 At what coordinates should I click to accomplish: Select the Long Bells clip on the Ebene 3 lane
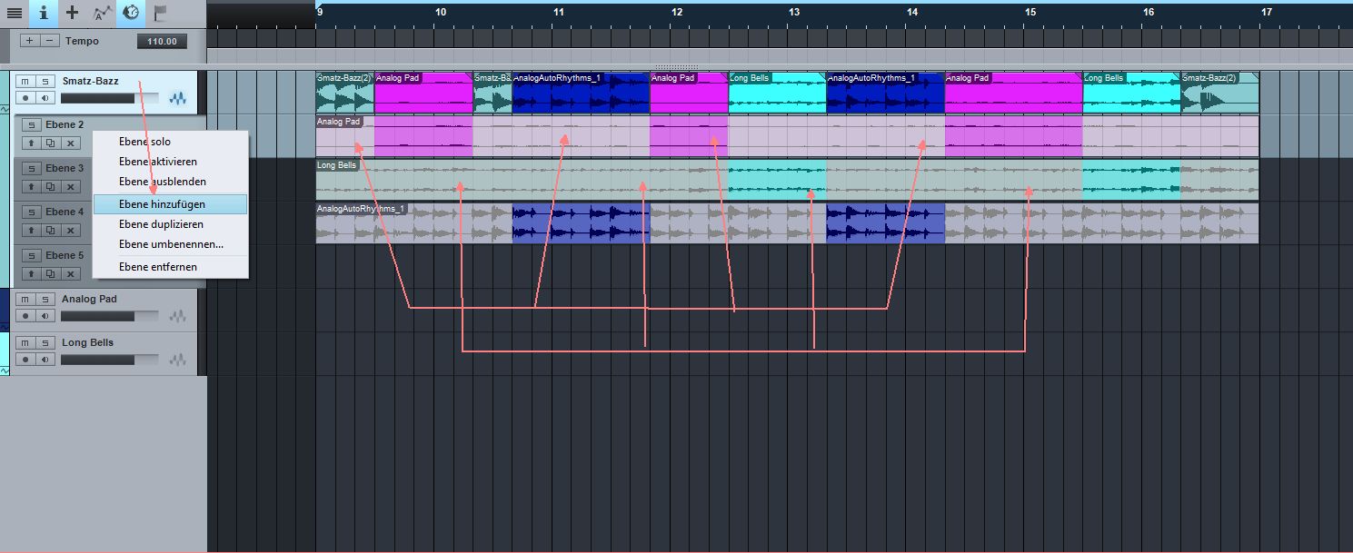[x=787, y=180]
